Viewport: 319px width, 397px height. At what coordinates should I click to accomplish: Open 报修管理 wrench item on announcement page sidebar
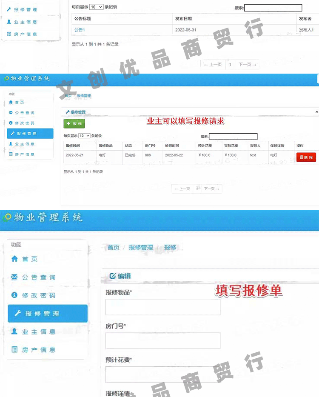pos(22,9)
